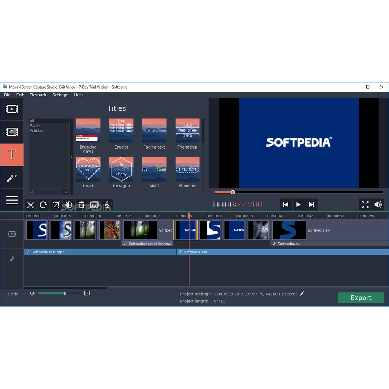Select the Titles (T) sidebar tab

[x=12, y=154]
